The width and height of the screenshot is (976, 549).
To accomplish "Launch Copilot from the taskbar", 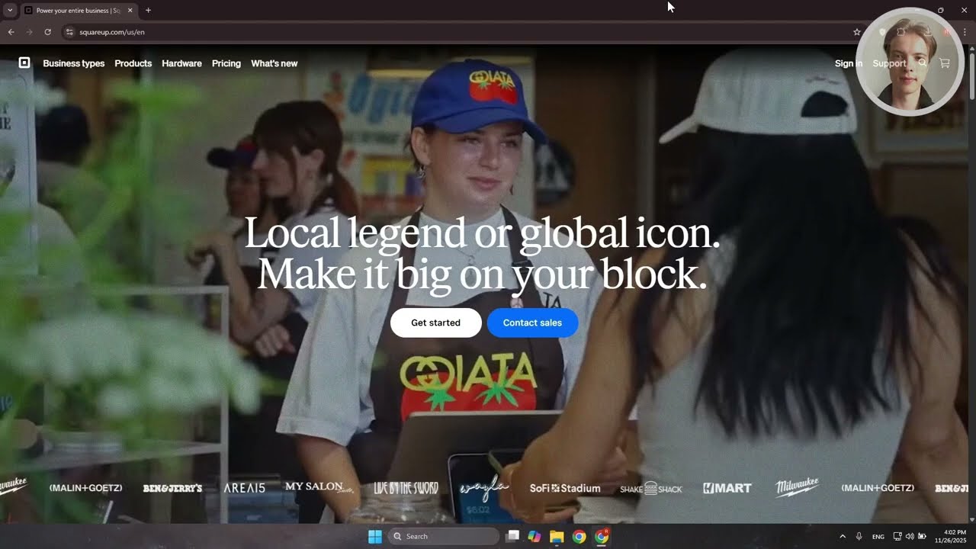I will 535,536.
